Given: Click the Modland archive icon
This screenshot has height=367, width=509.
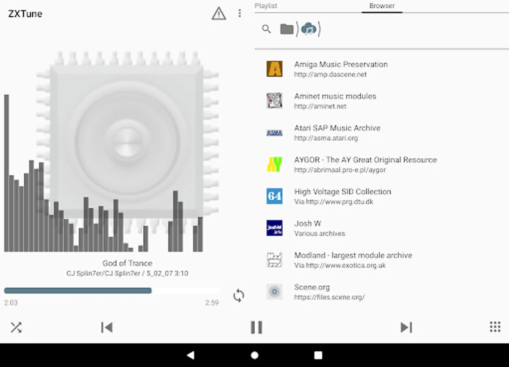Looking at the screenshot, I should click(274, 260).
